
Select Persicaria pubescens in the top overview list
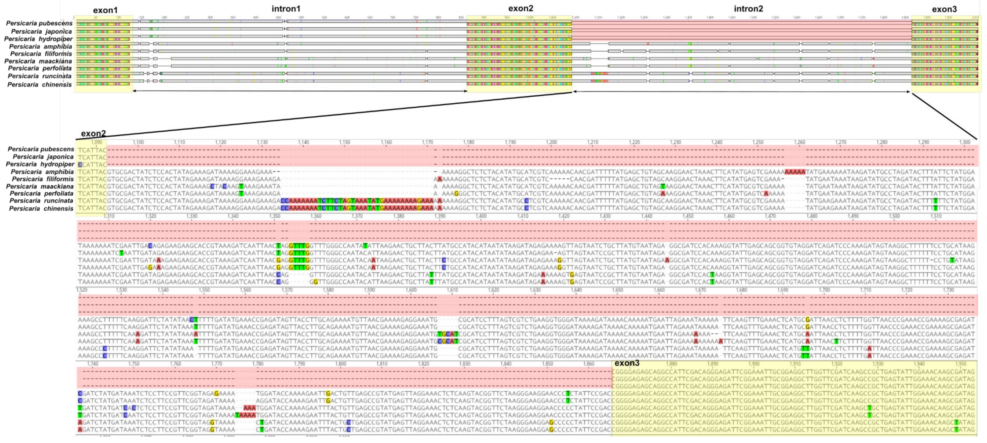click(x=39, y=23)
